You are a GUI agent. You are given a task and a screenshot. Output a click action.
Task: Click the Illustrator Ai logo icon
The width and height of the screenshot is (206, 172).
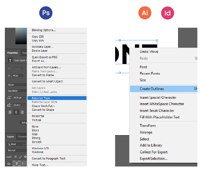[145, 13]
